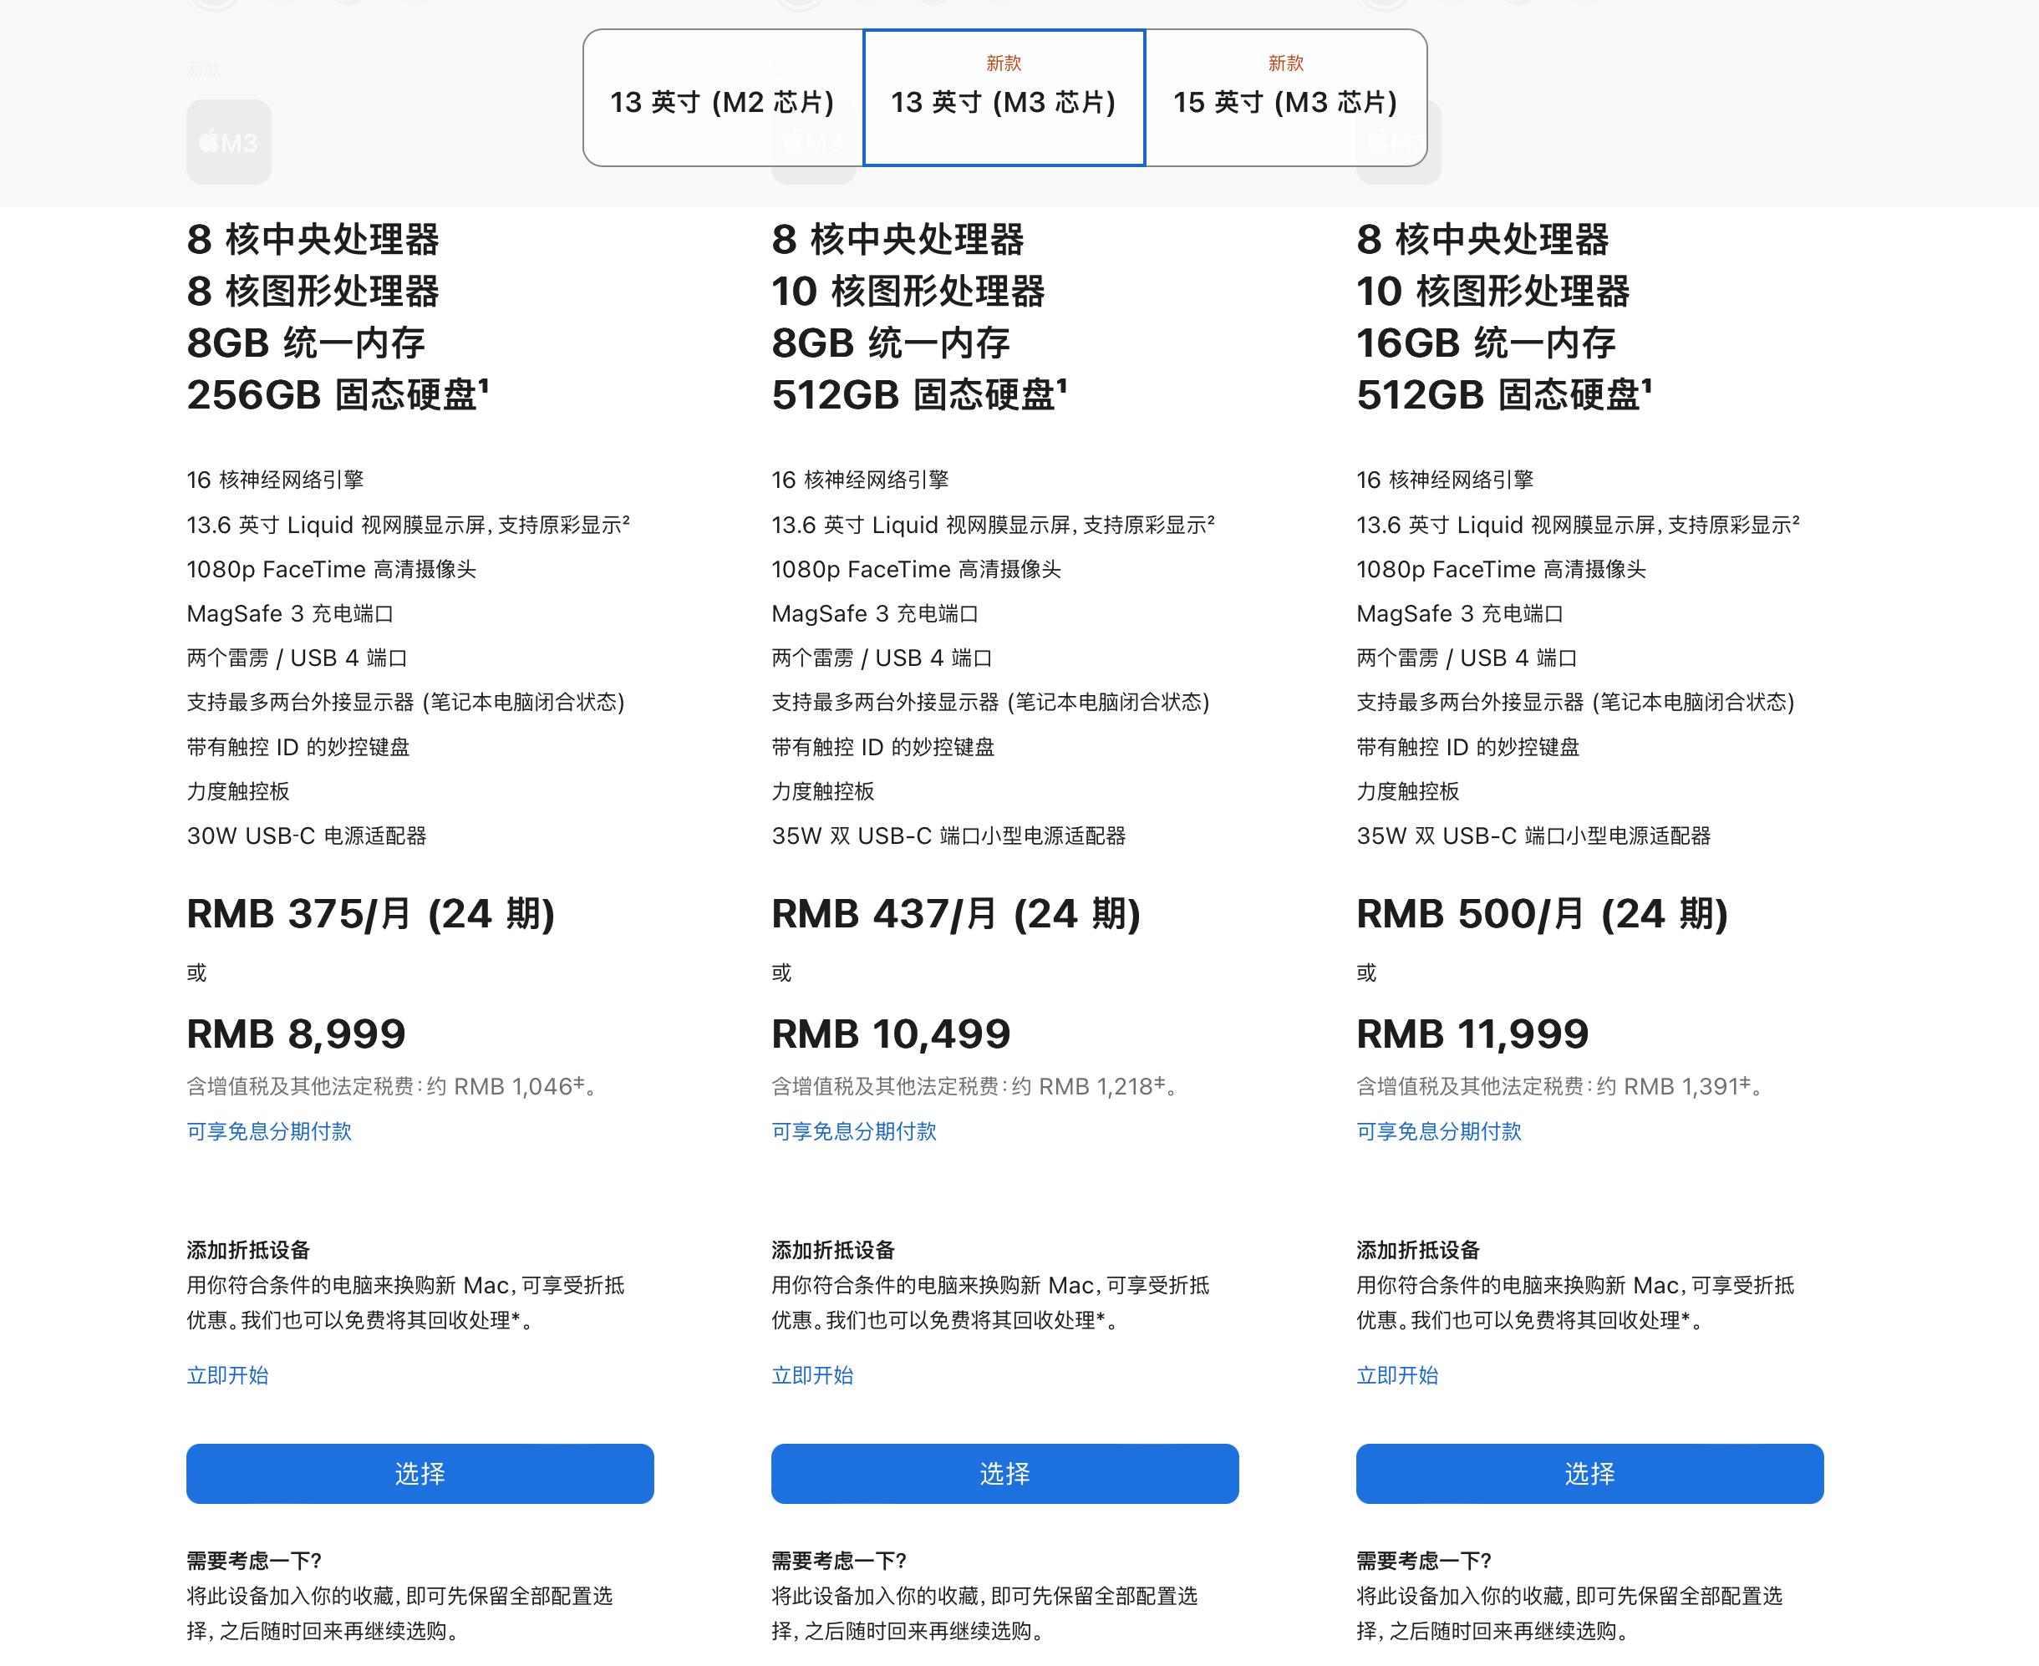Click 立即开始 trade-in link in middle column
This screenshot has width=2039, height=1666.
812,1375
